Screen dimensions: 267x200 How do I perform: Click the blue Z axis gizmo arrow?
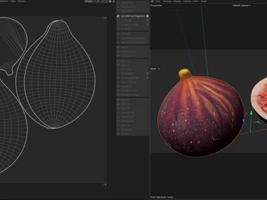(244, 121)
